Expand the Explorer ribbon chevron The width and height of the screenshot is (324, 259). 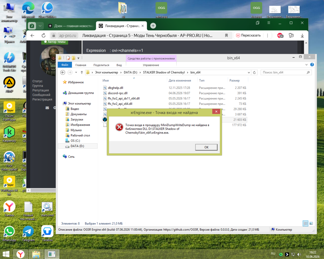coord(307,65)
